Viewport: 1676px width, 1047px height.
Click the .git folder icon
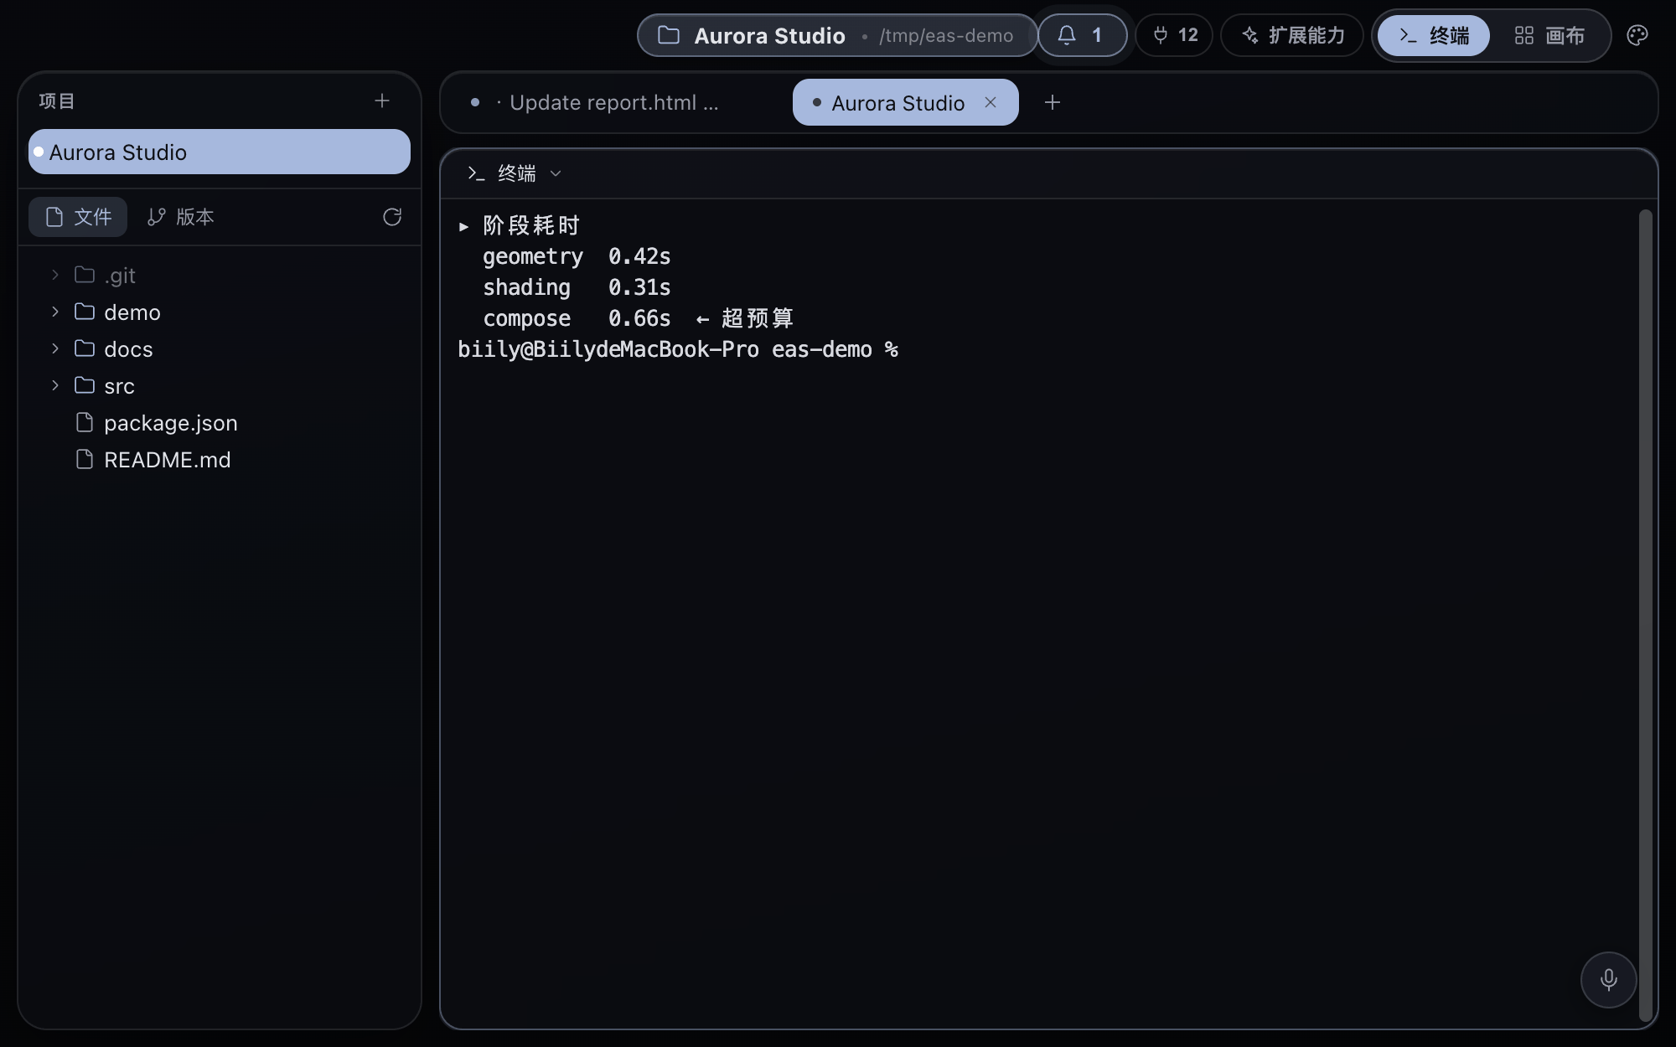[85, 274]
